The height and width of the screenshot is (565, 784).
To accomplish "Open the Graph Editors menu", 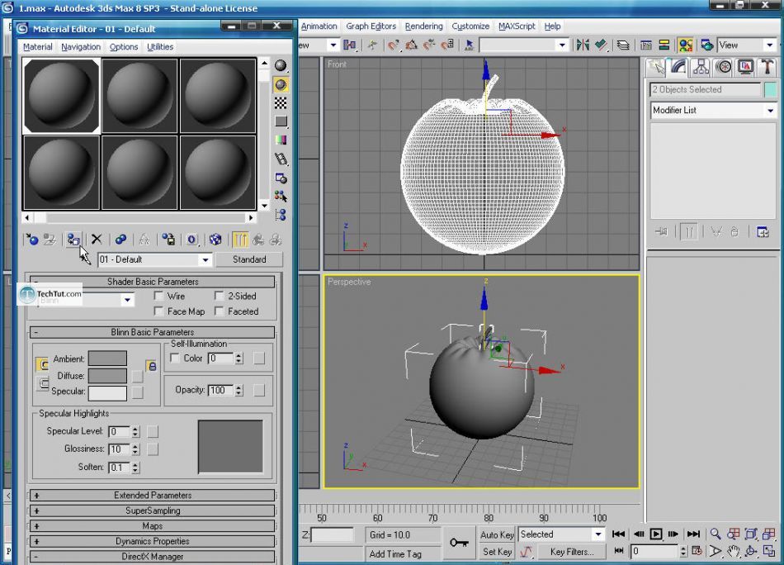I will point(371,26).
